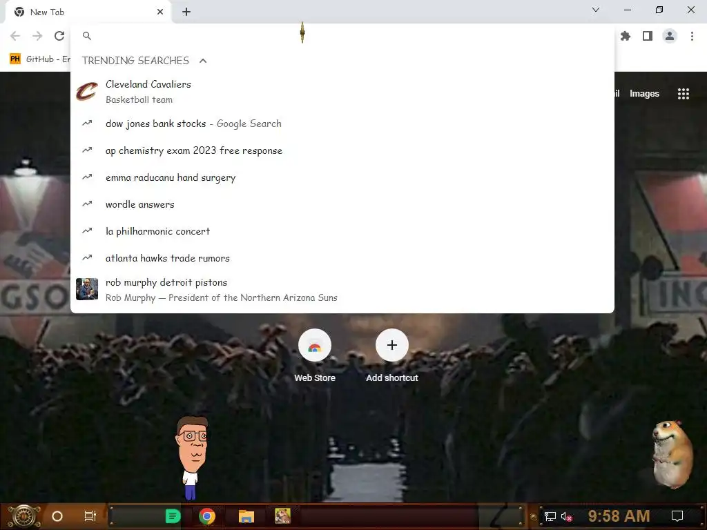Image resolution: width=707 pixels, height=530 pixels.
Task: Toggle the browser side panel icon
Action: tap(648, 36)
